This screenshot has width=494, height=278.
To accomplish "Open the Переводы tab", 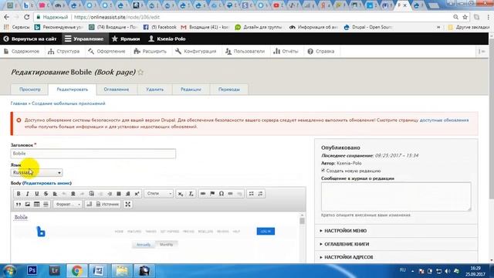I will coord(229,90).
